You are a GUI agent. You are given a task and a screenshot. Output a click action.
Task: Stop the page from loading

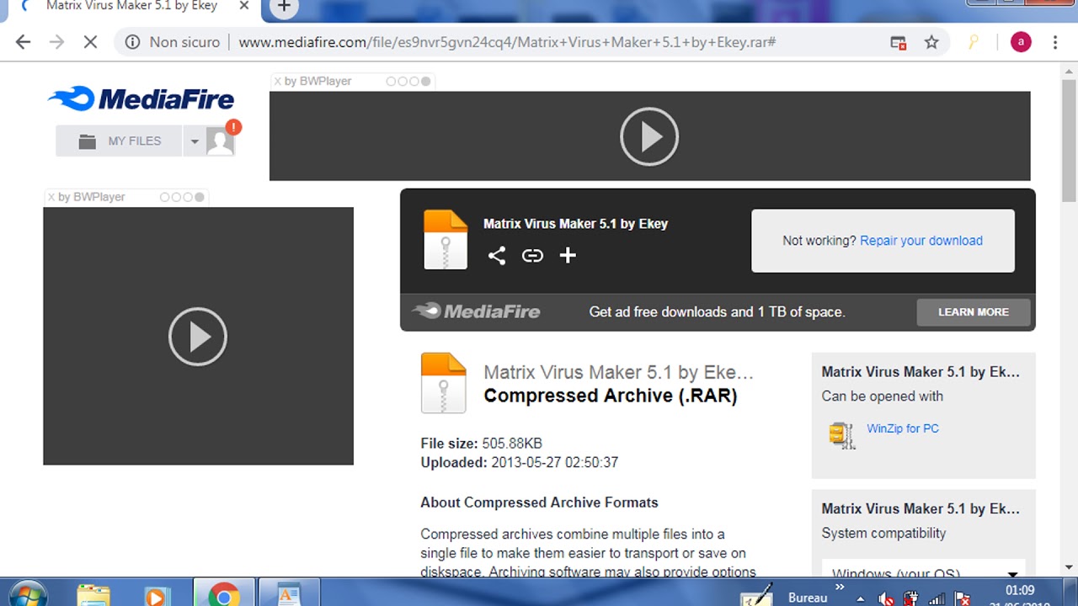click(x=91, y=42)
